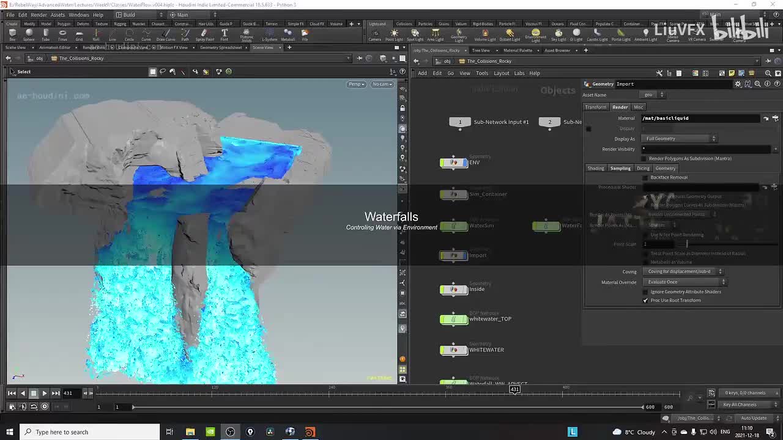The image size is (783, 440).
Task: Open the network editor Layout menu
Action: [x=501, y=73]
